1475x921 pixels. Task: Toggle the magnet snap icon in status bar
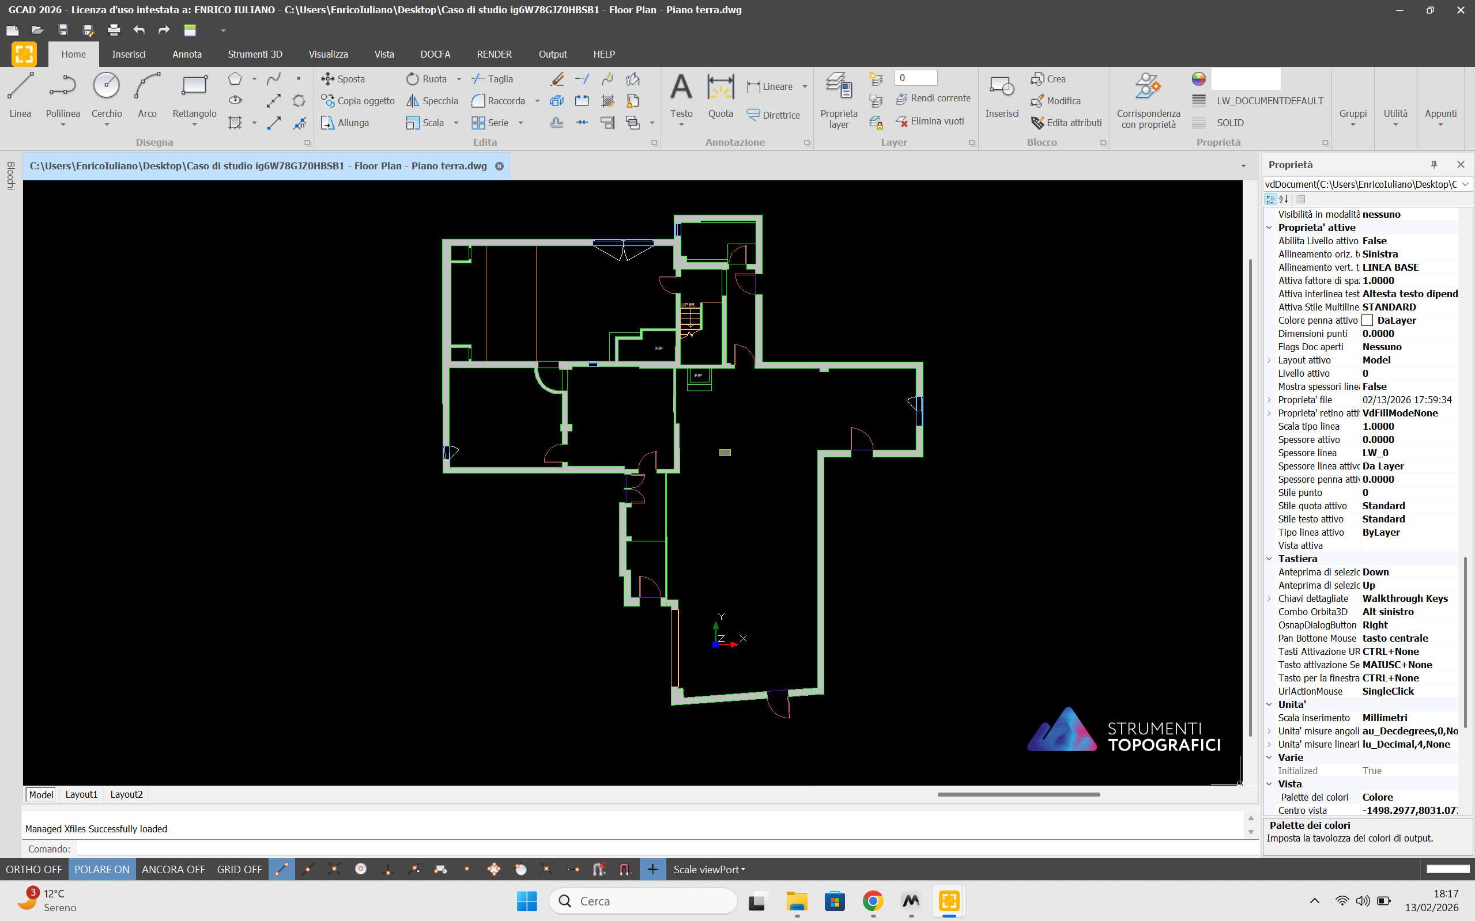coord(625,869)
